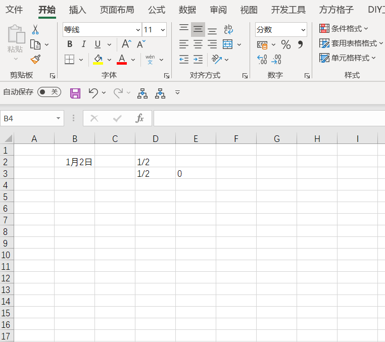This screenshot has height=342, width=385.
Task: Apply cell borders icon
Action: point(70,60)
